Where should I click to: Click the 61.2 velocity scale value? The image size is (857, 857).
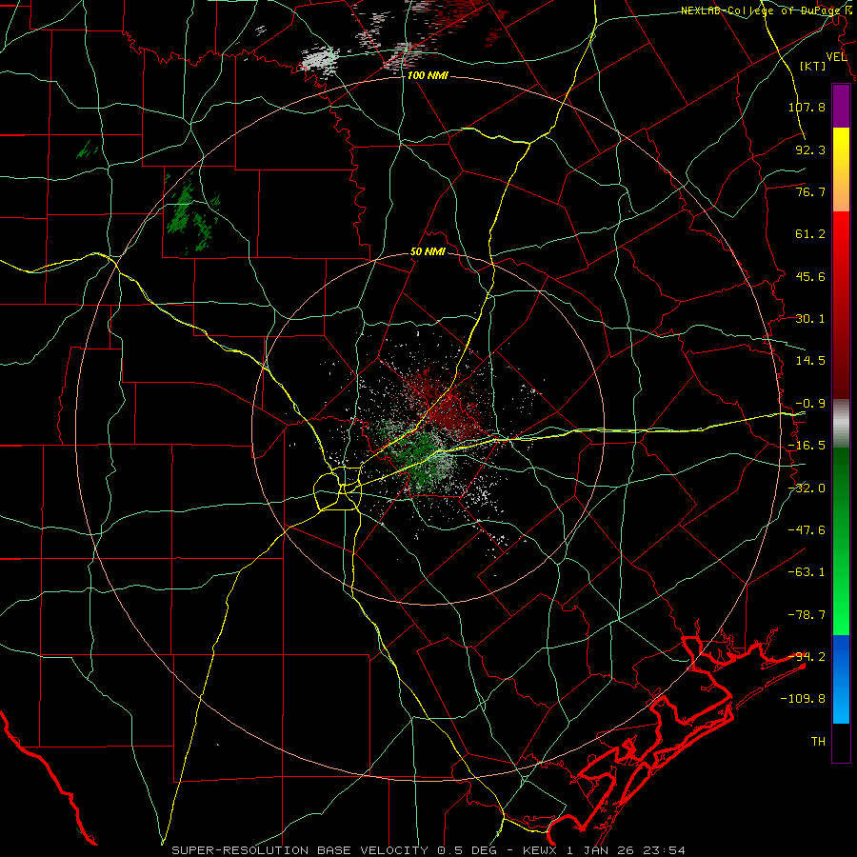coord(810,234)
